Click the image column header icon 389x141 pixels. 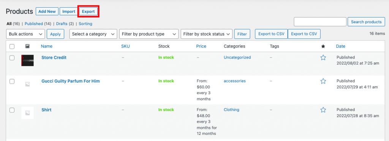pyautogui.click(x=27, y=46)
